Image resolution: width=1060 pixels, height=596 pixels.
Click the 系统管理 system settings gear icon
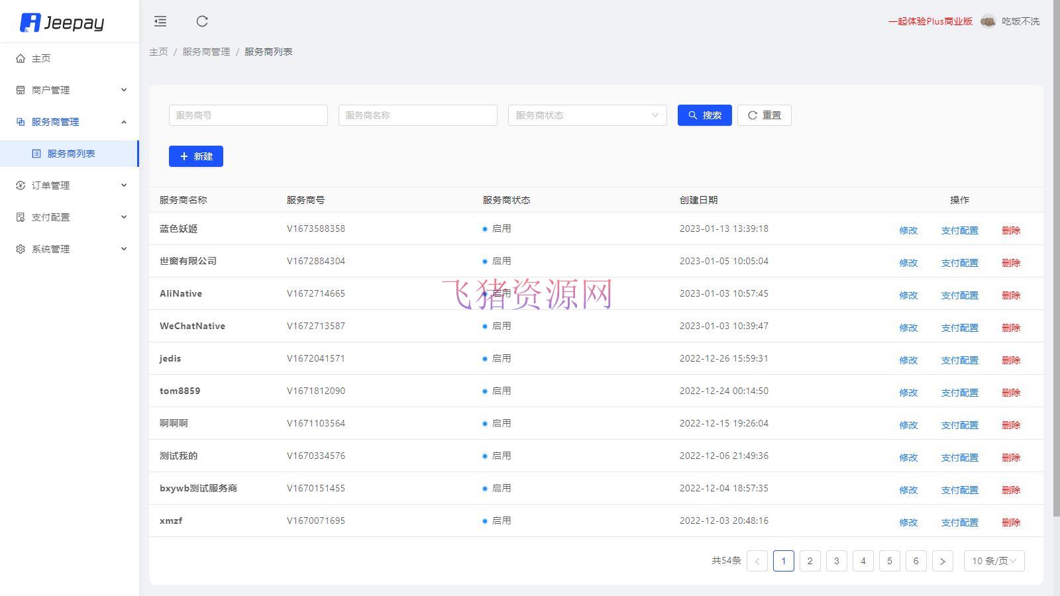coord(20,248)
